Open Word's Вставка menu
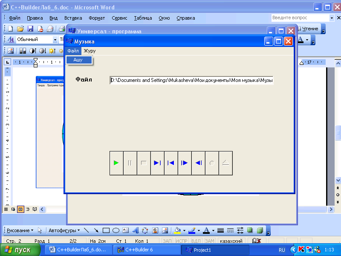Viewport: 341px width, 256px height. pos(73,18)
